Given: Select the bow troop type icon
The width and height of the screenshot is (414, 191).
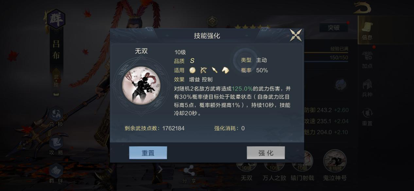Looking at the screenshot, I should pyautogui.click(x=204, y=70).
